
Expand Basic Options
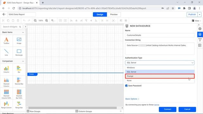(x=132, y=99)
